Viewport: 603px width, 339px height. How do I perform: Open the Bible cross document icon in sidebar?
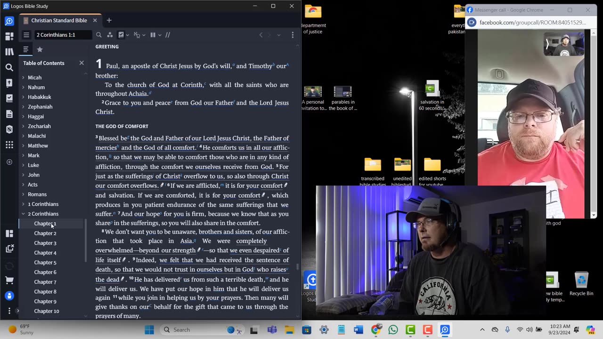click(9, 83)
